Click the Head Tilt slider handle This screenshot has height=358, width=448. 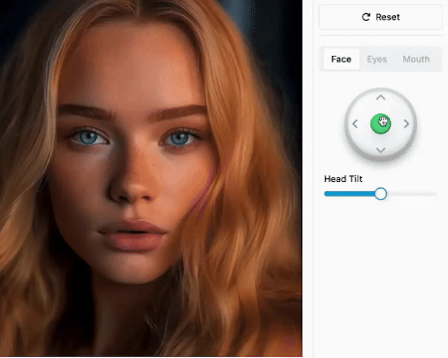pos(380,194)
